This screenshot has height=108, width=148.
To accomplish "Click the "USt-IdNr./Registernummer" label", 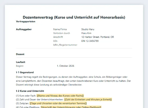I will [65, 43].
